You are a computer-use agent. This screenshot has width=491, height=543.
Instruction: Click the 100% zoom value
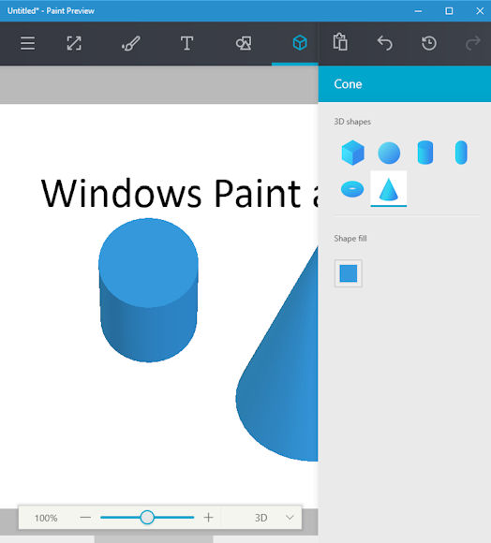click(x=46, y=518)
